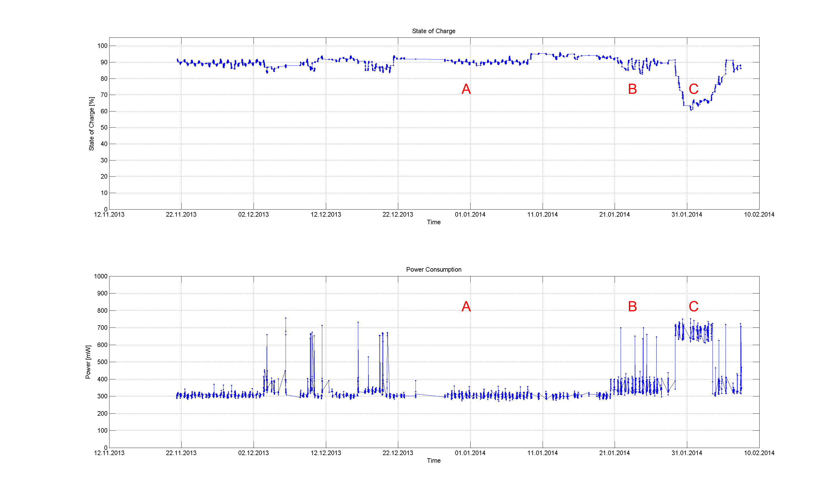This screenshot has width=839, height=503.
Task: Click the "Power Consumption" plot title
Action: click(434, 269)
